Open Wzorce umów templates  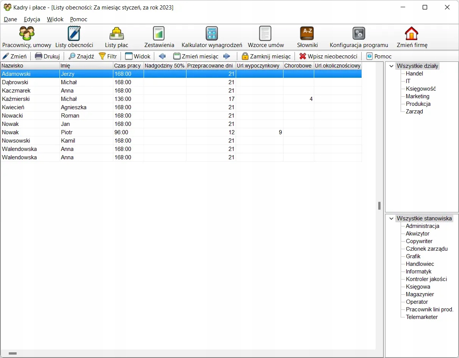265,34
